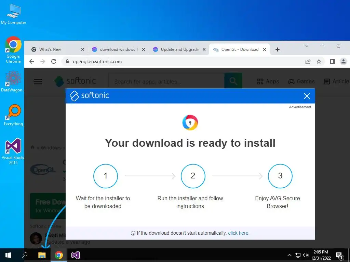The height and width of the screenshot is (262, 350).
Task: Click the Softonic search field
Action: pyautogui.click(x=166, y=82)
